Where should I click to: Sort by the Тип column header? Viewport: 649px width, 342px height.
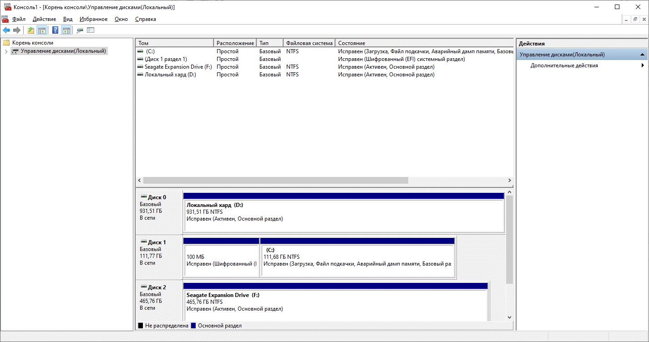coord(270,43)
